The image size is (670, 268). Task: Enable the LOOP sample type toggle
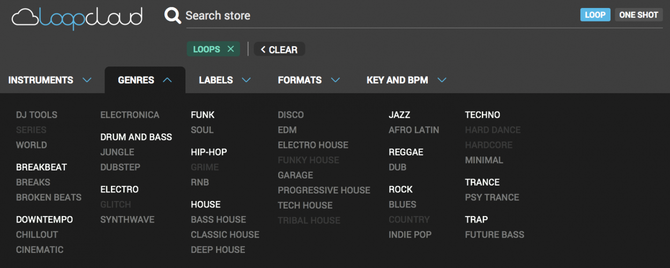595,15
